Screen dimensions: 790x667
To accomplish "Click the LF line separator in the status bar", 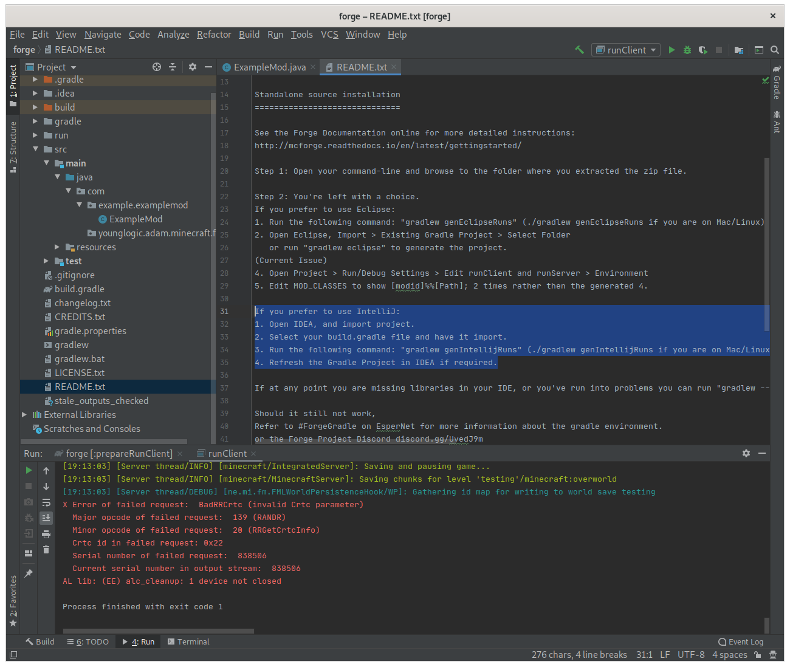I will pos(665,654).
